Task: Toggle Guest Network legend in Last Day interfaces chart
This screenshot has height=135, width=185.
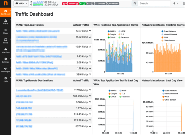Action: tap(170, 91)
